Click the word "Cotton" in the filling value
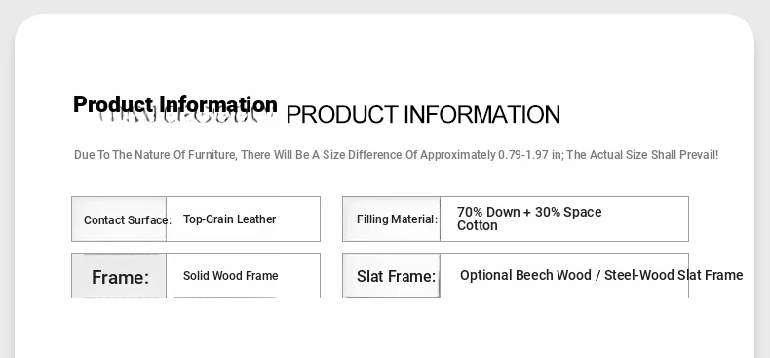The height and width of the screenshot is (358, 770). coord(478,225)
